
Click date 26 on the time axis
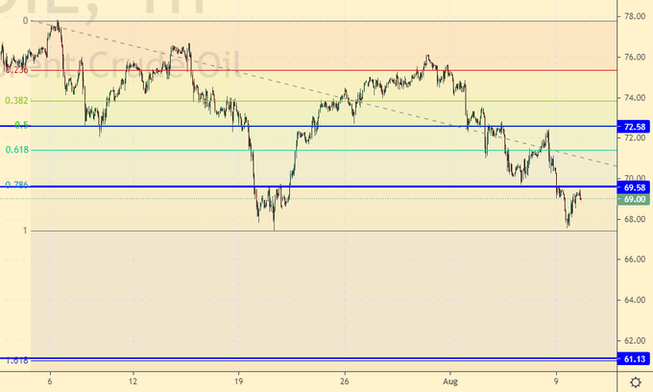(x=346, y=380)
